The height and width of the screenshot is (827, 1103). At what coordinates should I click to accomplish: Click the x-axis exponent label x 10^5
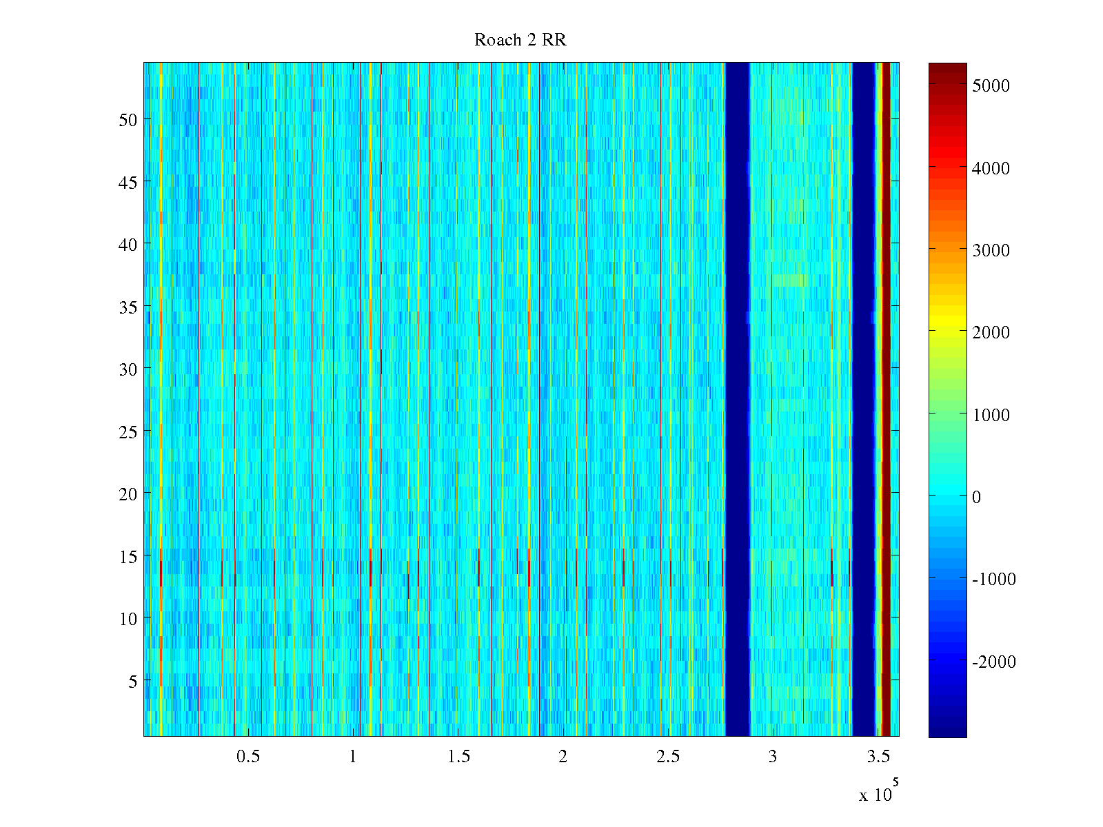click(x=879, y=790)
